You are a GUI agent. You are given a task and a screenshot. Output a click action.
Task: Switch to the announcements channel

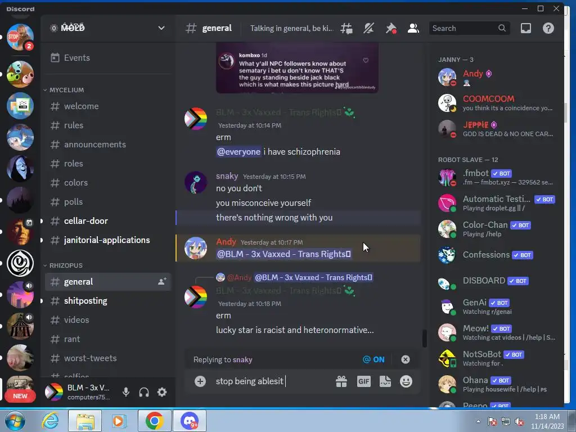click(x=107, y=145)
